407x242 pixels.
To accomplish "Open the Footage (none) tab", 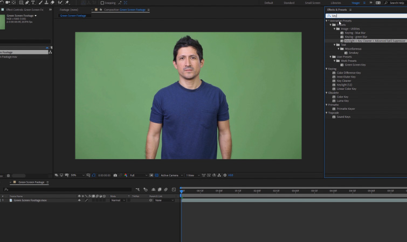I will pyautogui.click(x=68, y=10).
